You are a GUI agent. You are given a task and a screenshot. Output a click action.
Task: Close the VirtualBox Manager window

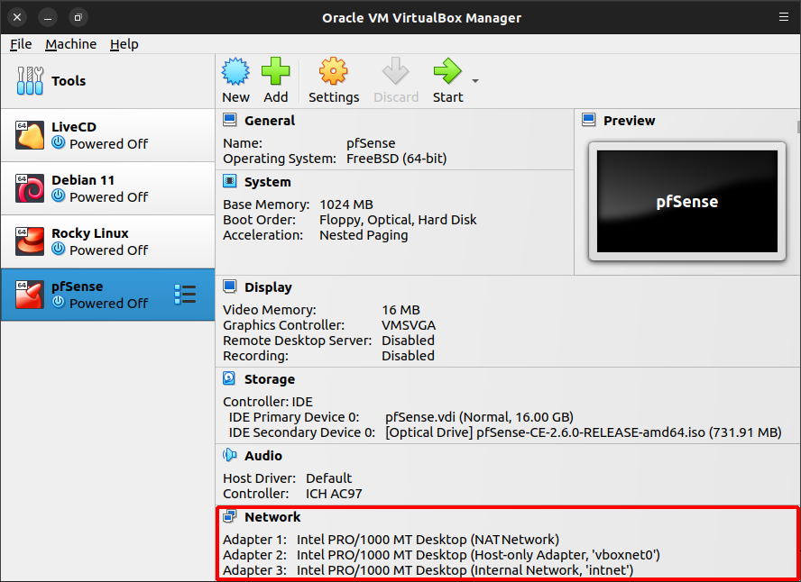[x=17, y=17]
